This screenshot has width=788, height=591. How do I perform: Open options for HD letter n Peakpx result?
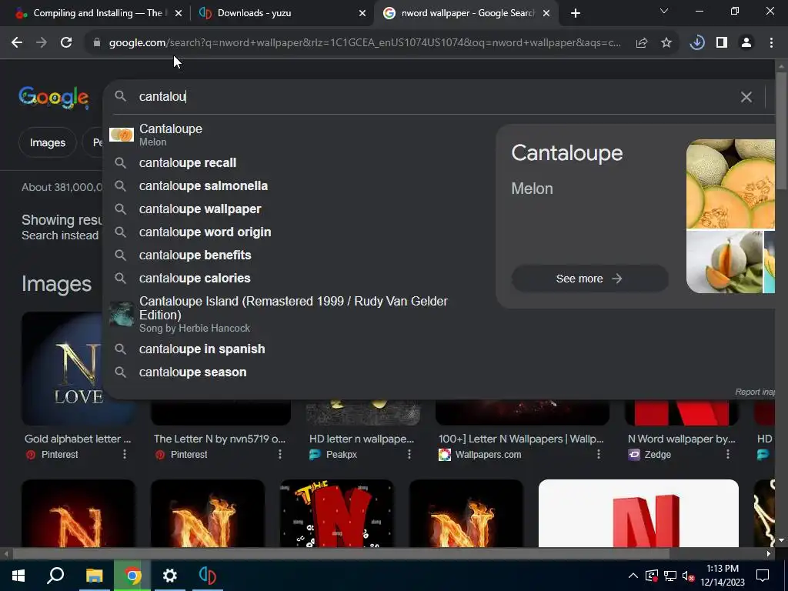409,454
